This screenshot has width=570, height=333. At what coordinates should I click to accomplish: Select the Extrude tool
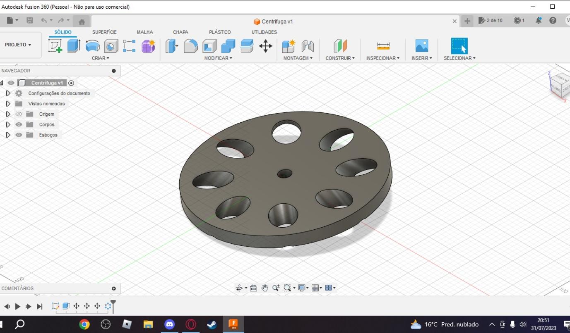(74, 46)
